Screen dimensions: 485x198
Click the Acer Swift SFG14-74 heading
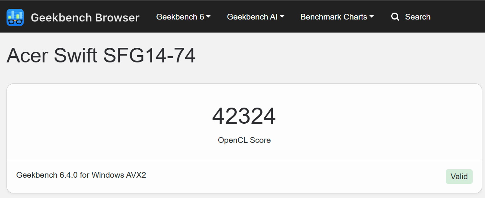[101, 56]
